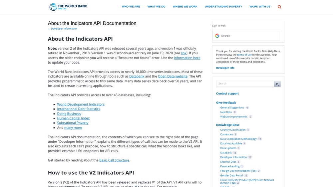This screenshot has height=187, width=333.
Task: Open the Currencies topic
Action: pyautogui.click(x=226, y=134)
